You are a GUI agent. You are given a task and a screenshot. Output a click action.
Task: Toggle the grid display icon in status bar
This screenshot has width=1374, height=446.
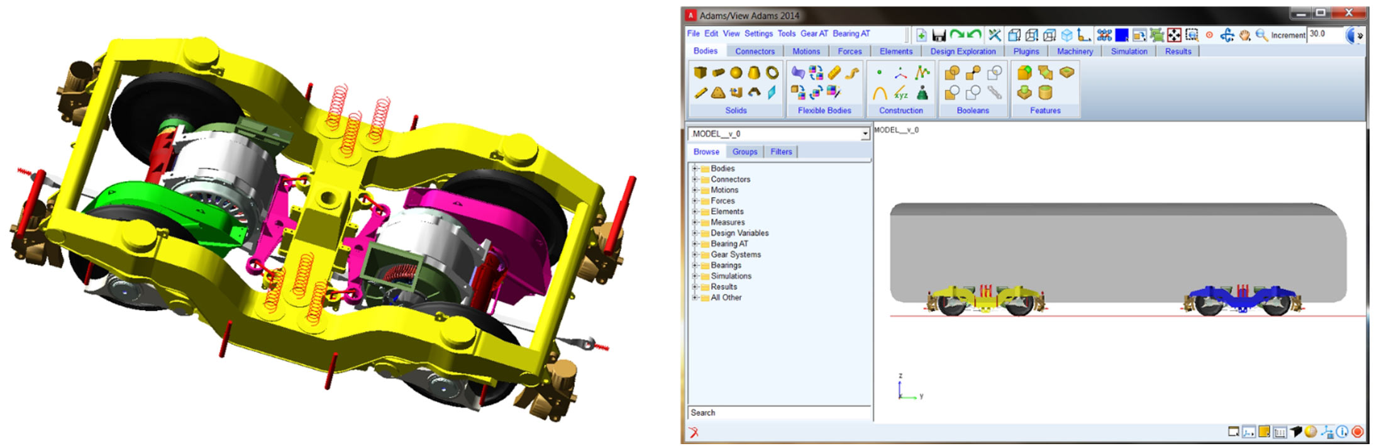coord(1280,432)
